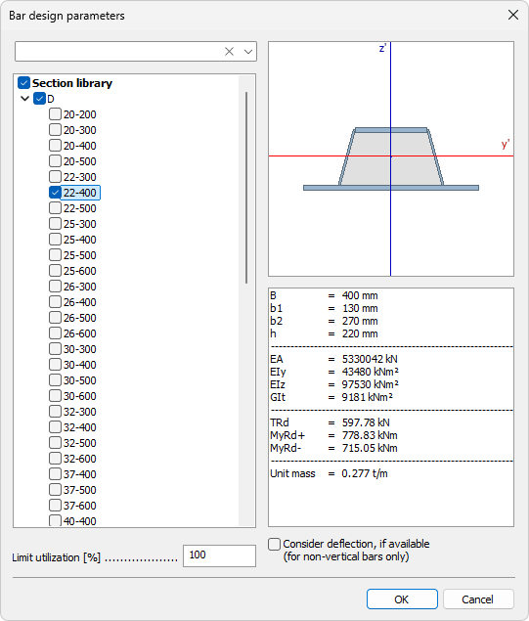Select the 37-600 tree item
Viewport: 529px width, 621px height.
point(79,506)
